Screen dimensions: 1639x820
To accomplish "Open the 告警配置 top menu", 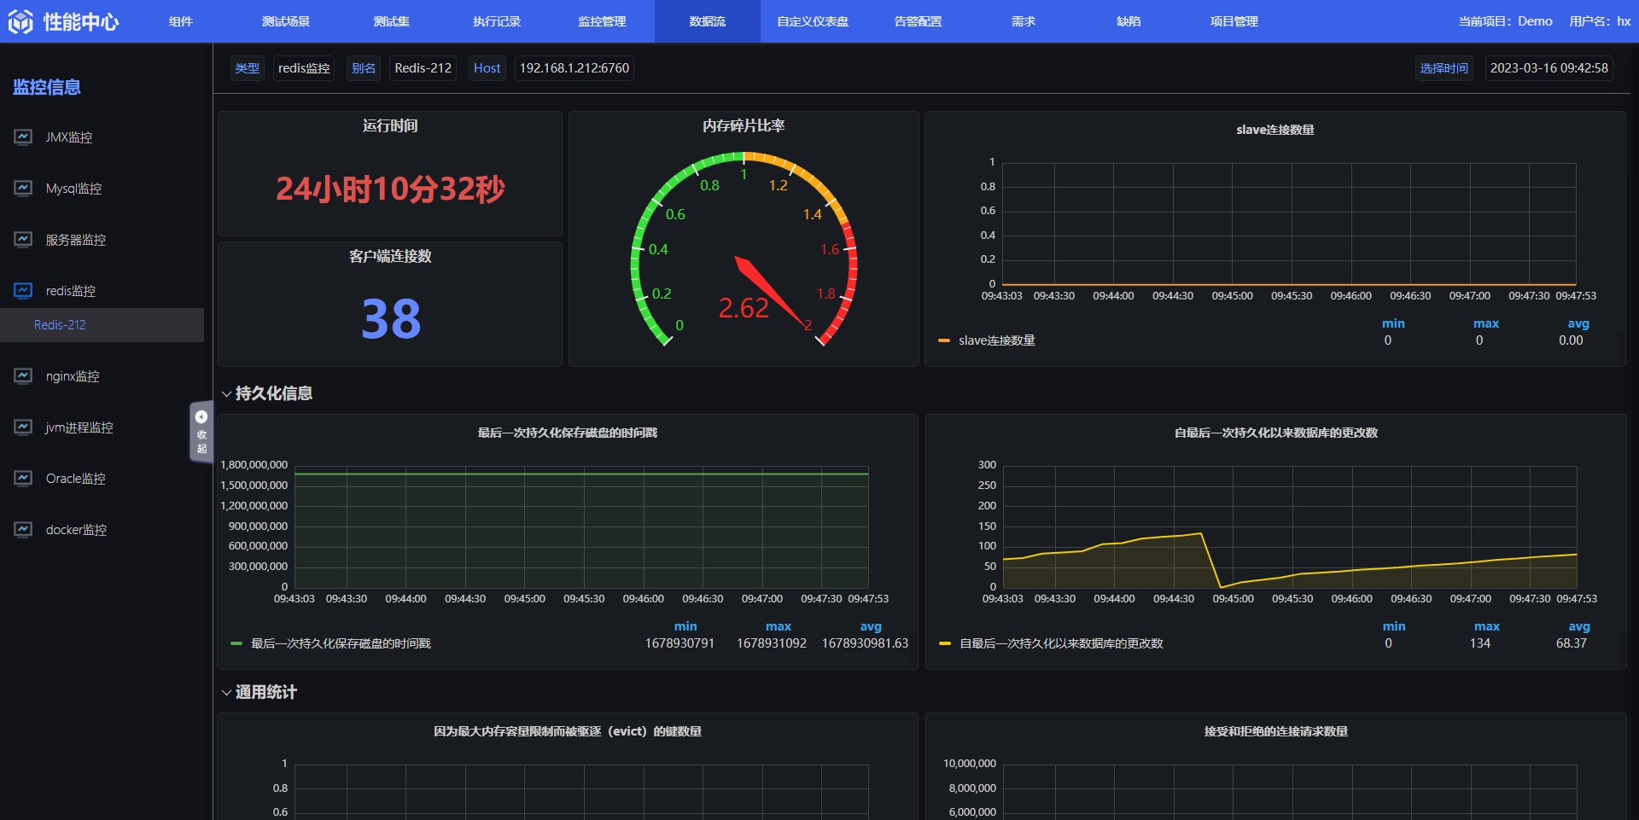I will (918, 21).
